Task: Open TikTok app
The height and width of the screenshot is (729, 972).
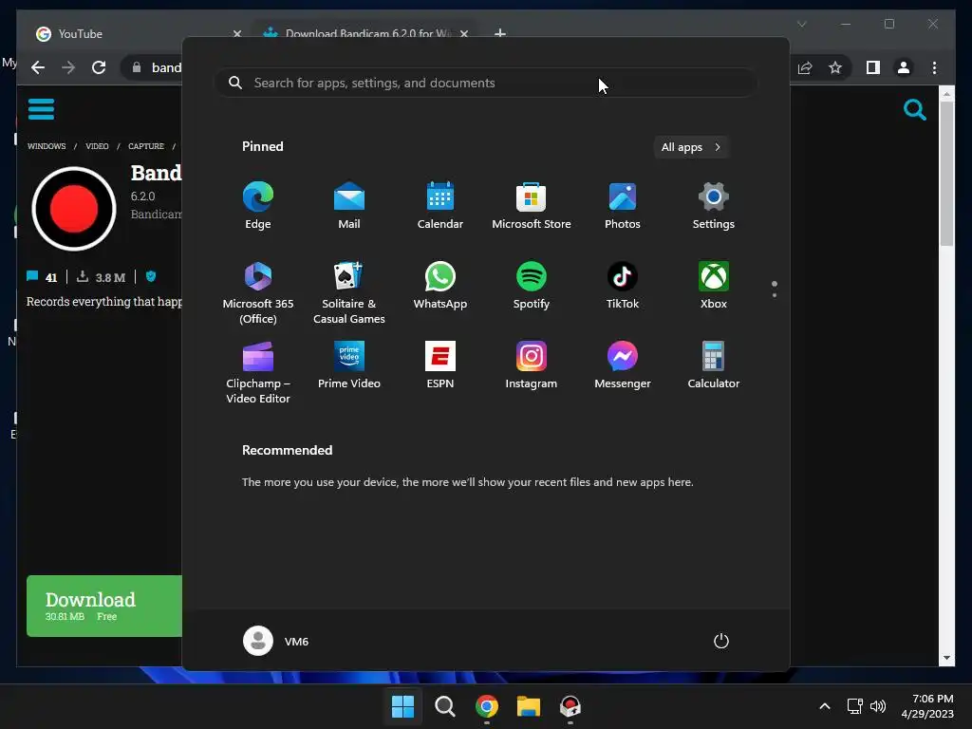Action: 623,285
